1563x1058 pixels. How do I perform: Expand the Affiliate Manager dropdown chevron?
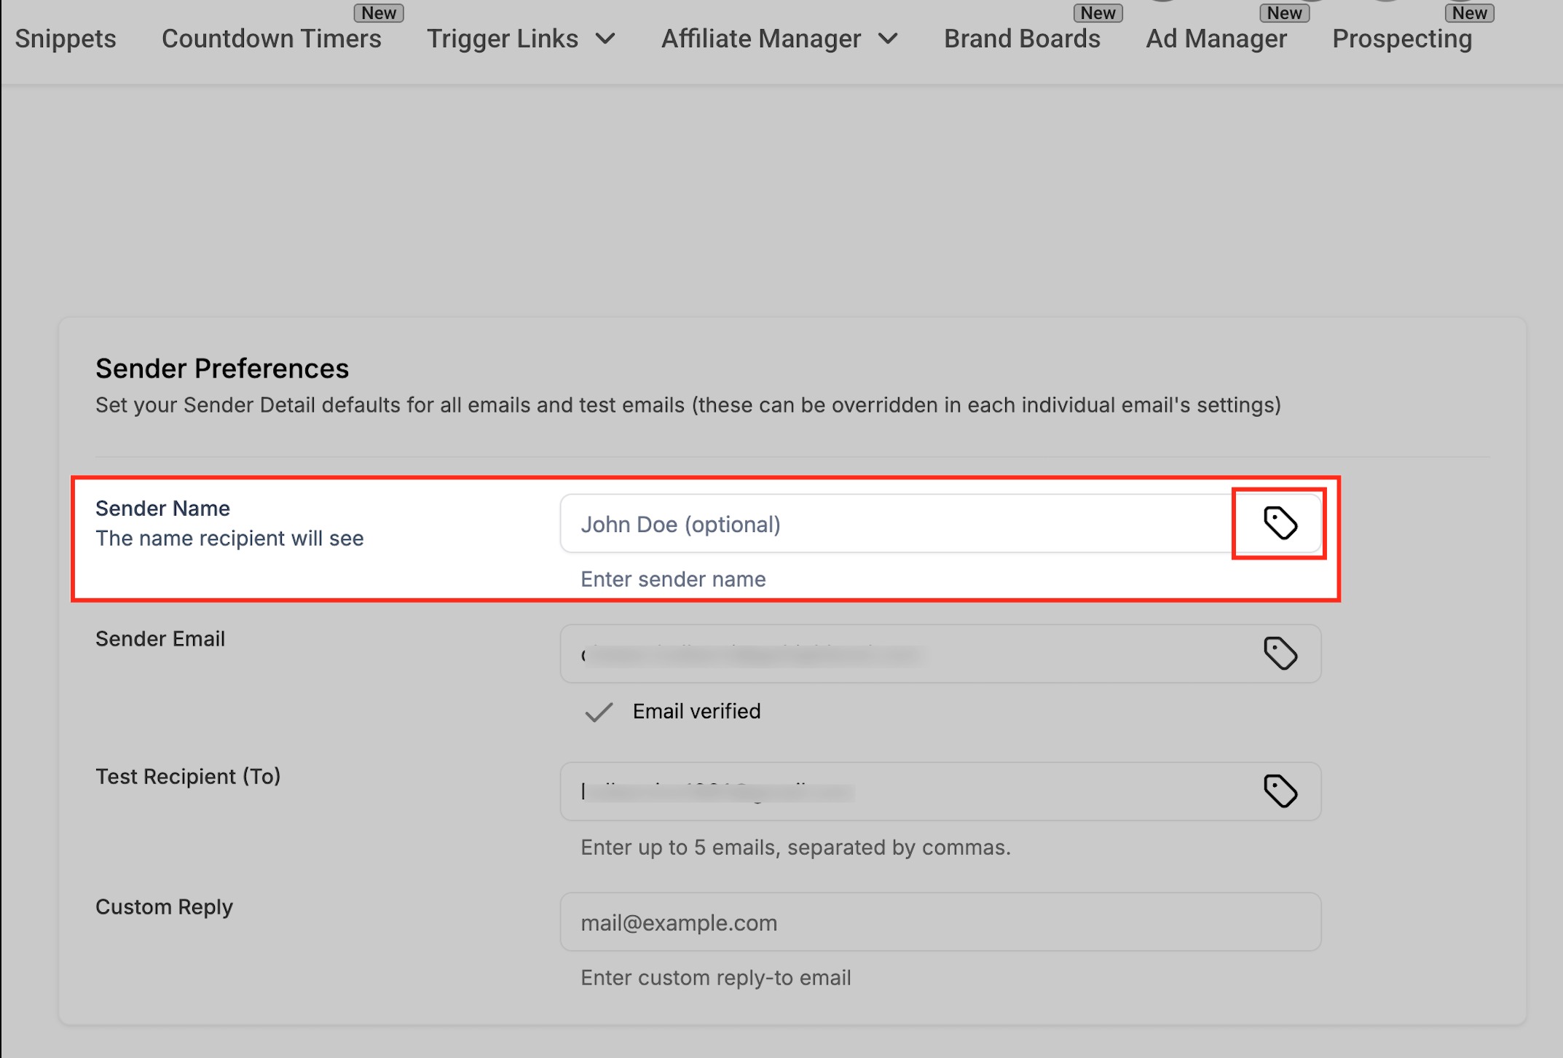888,39
